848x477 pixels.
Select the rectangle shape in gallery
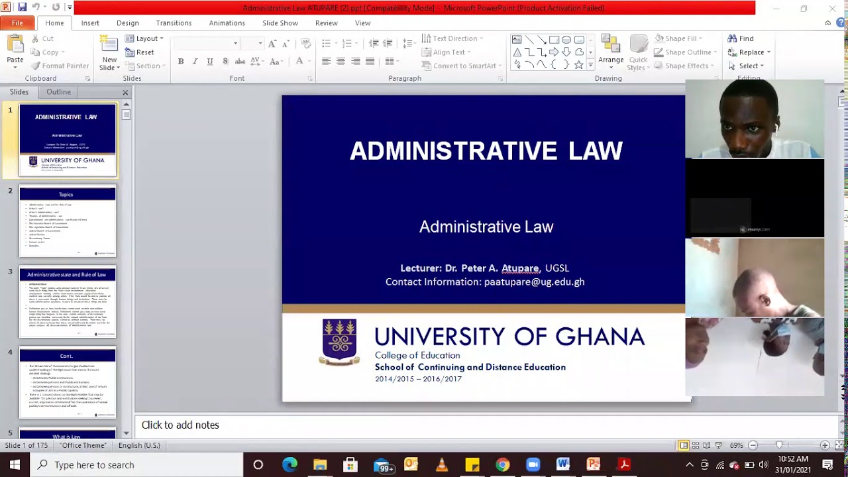pyautogui.click(x=554, y=40)
